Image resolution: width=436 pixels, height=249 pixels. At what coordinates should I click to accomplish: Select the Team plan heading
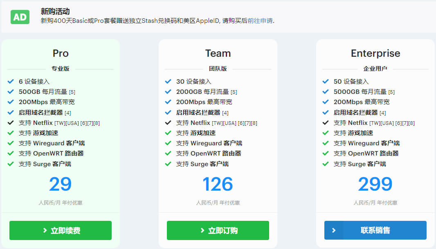click(218, 53)
